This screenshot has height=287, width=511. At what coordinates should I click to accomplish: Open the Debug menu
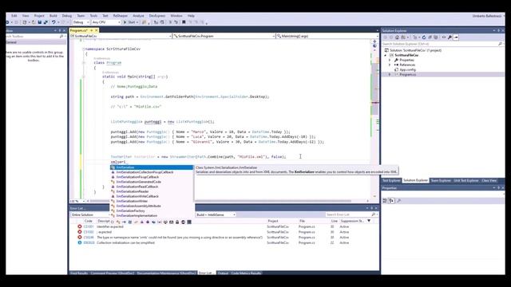(x=67, y=16)
